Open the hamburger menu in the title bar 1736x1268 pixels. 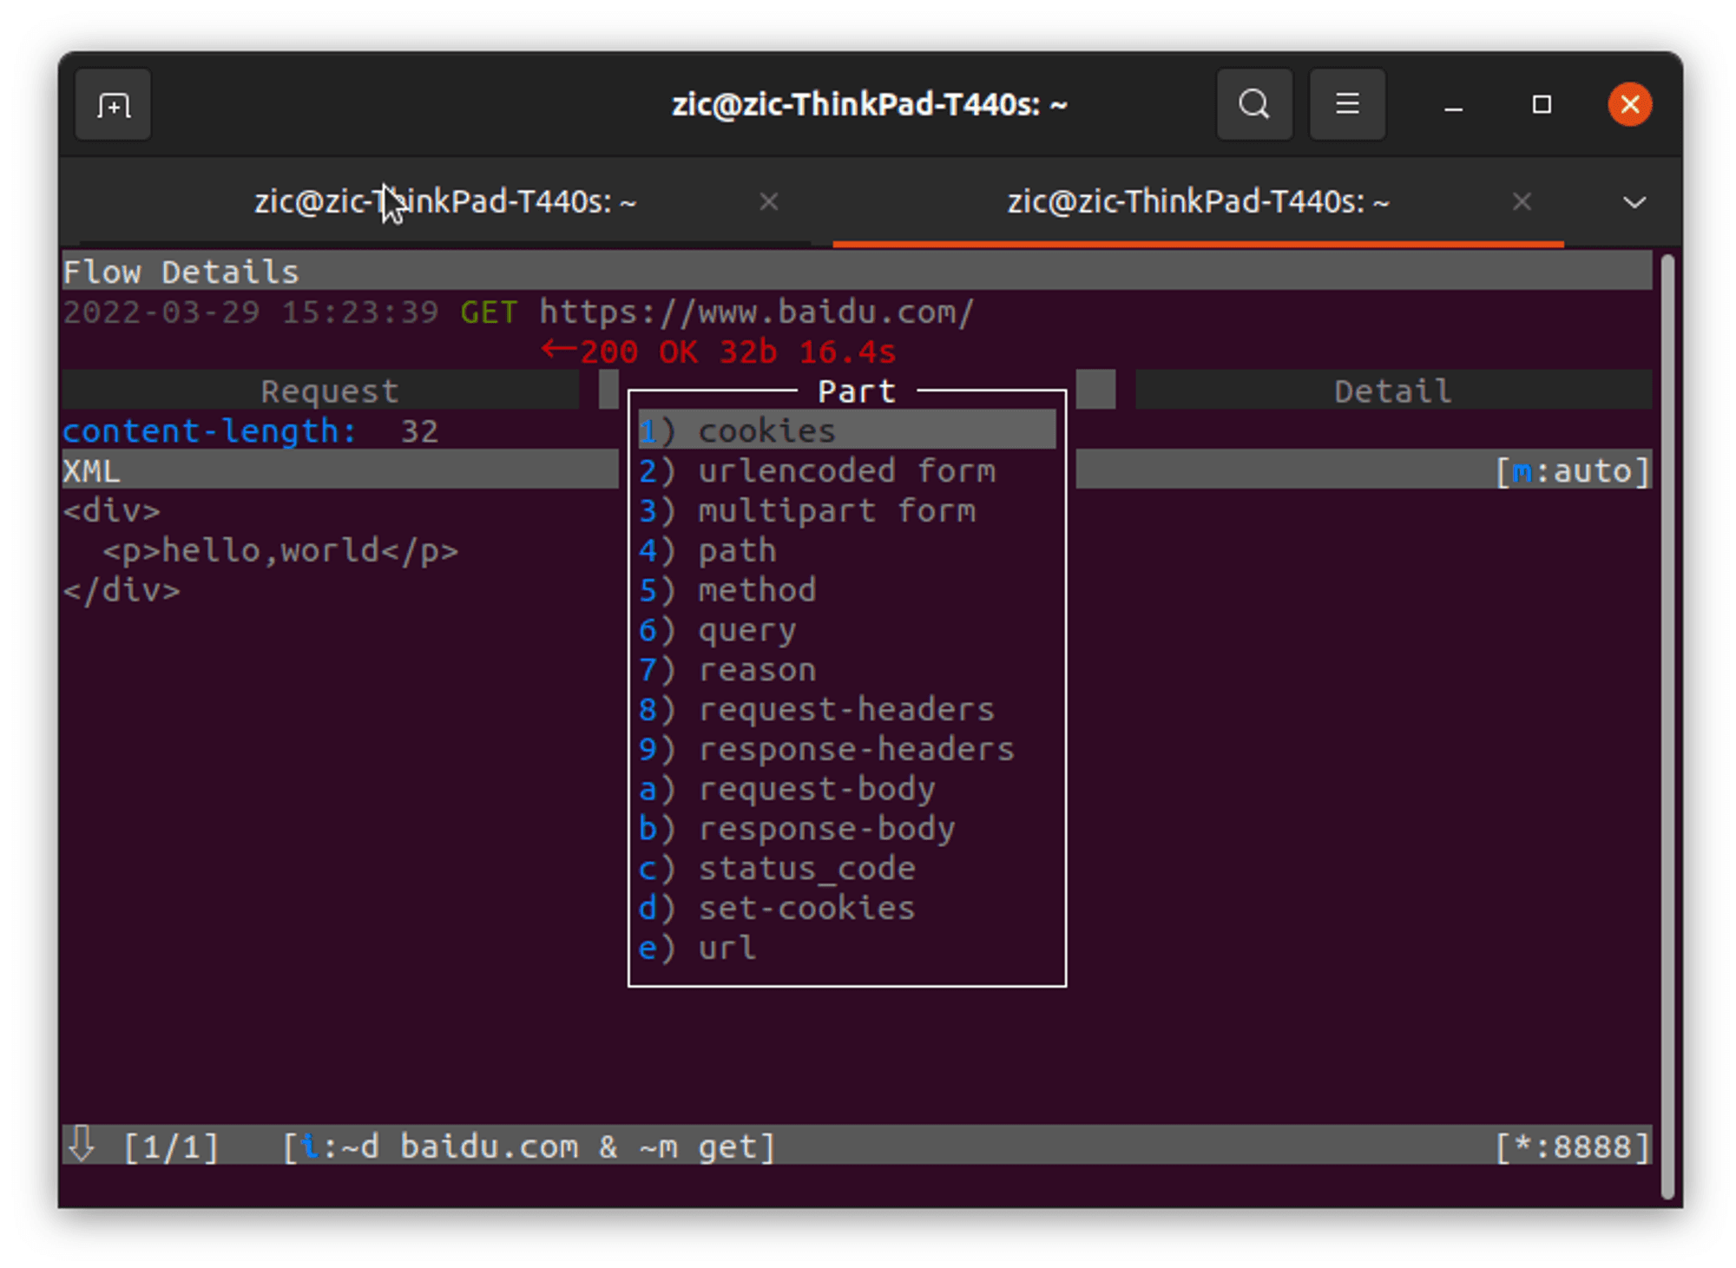pos(1347,105)
